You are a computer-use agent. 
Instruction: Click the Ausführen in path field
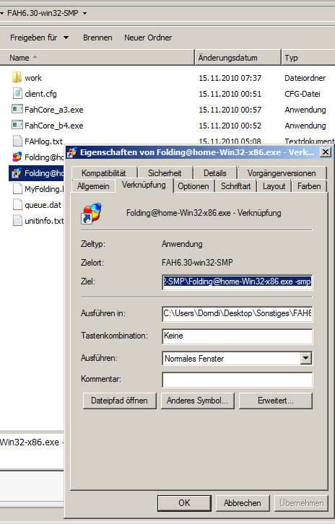(237, 313)
